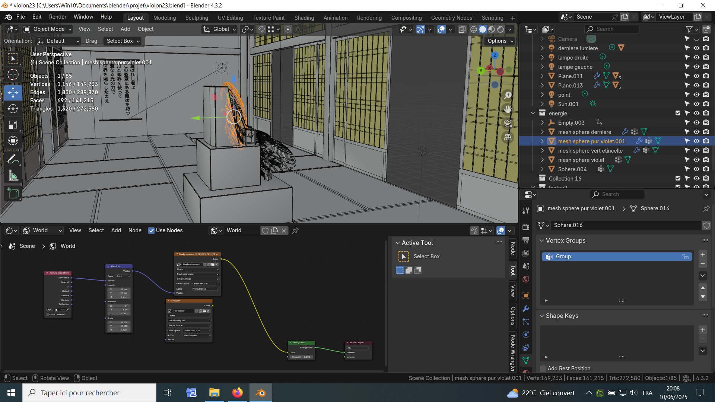Screen dimensions: 715x402
Task: Uncheck the Use Nodes checkbox
Action: click(x=151, y=230)
